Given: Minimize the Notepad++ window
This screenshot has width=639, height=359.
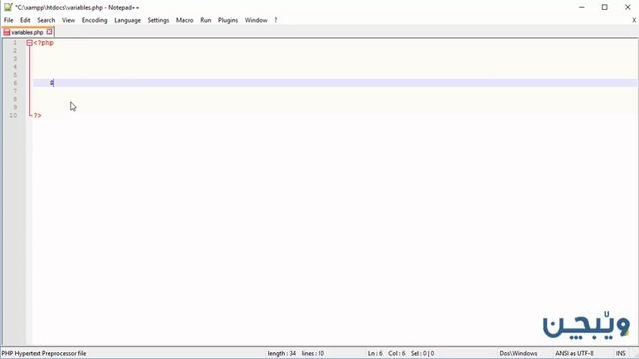Looking at the screenshot, I should tap(582, 7).
